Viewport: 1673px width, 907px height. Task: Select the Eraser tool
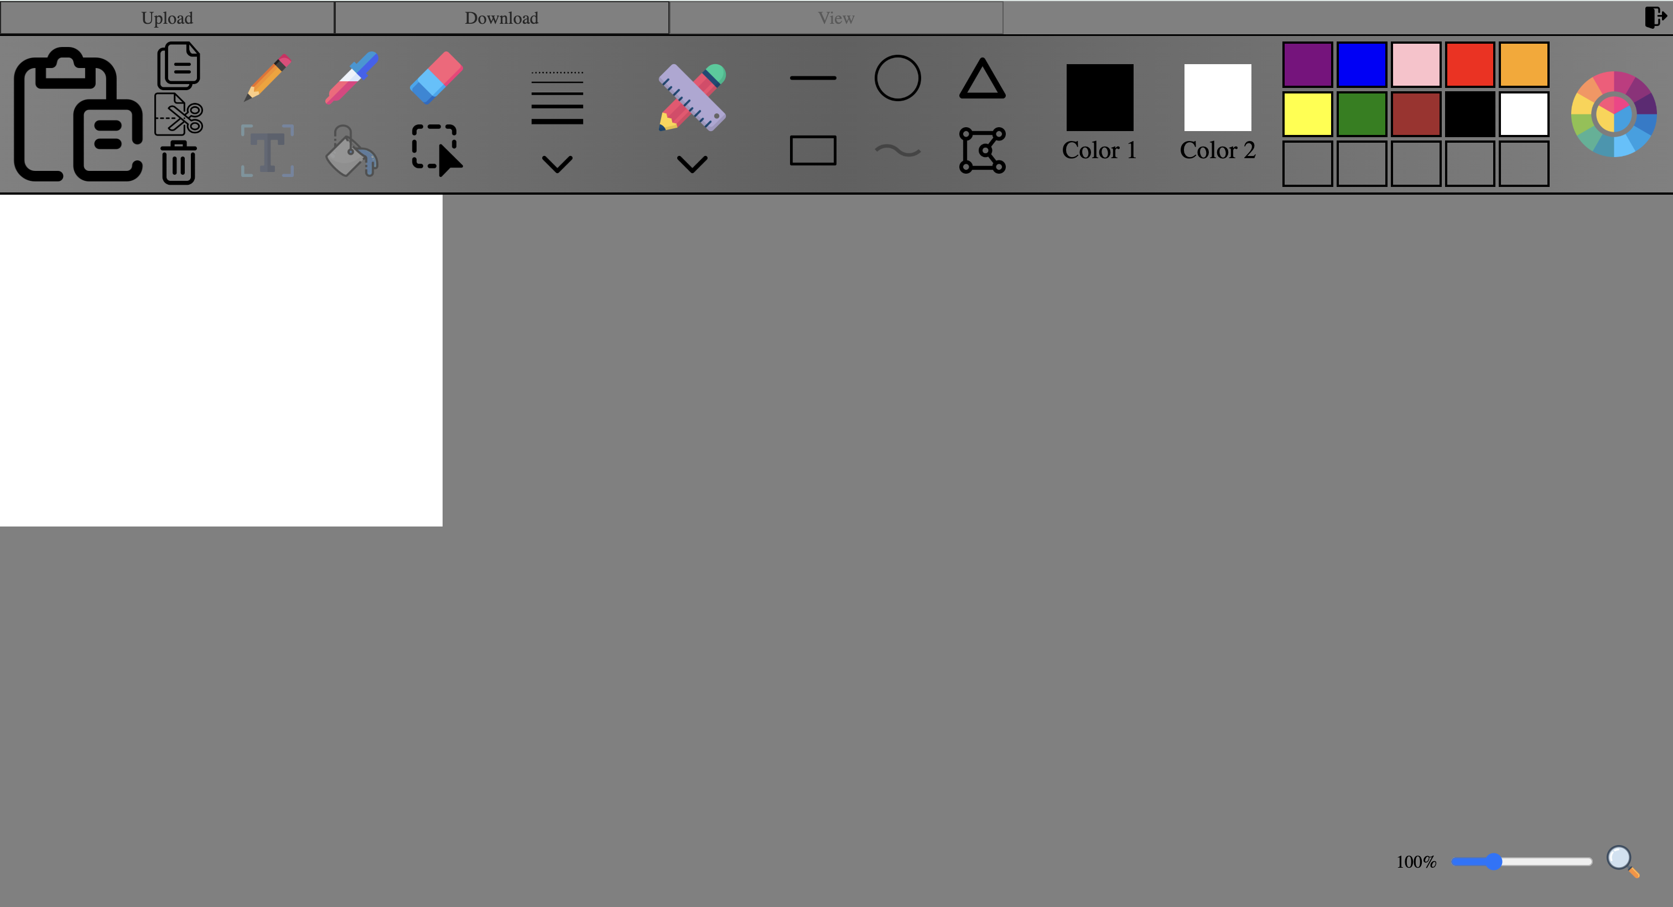[x=435, y=79]
